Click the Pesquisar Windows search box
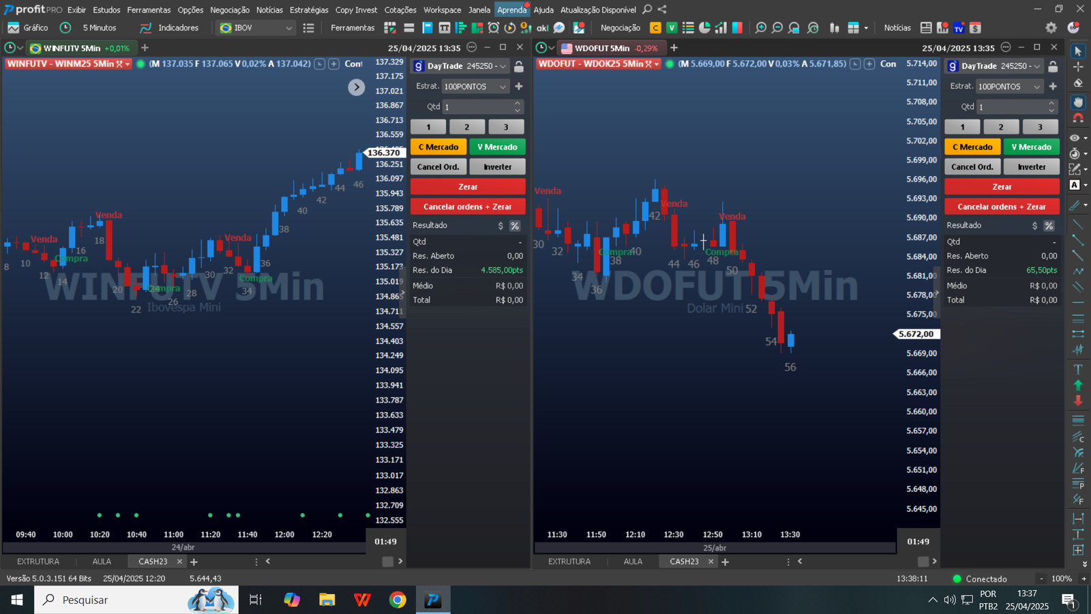 pyautogui.click(x=136, y=600)
